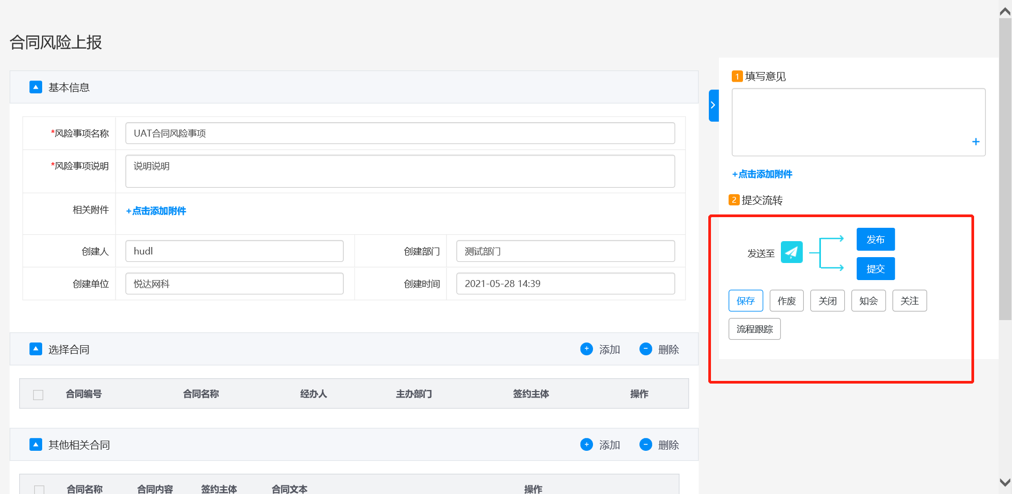Collapse the 选择合同 section
The image size is (1012, 494).
(x=36, y=349)
